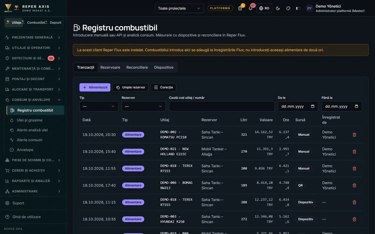
Task: Delete the 19.10.2026, 11:55 Terex RT555 transaction
Action: pos(354,168)
